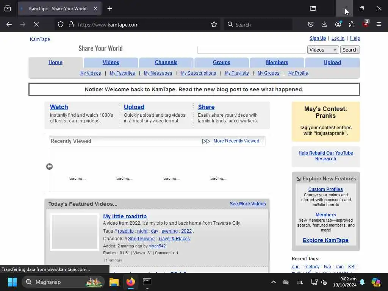The width and height of the screenshot is (388, 291).
Task: Open My little roadtrip video title
Action: click(125, 216)
